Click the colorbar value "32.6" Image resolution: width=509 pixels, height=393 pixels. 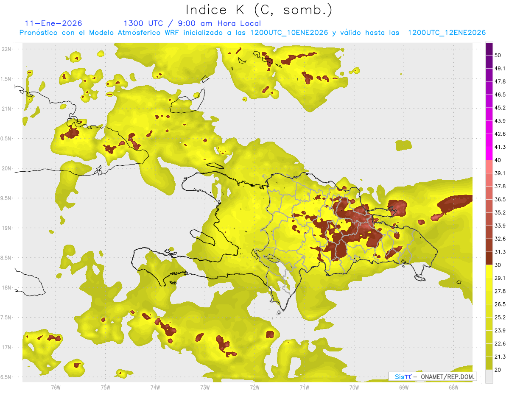500,239
